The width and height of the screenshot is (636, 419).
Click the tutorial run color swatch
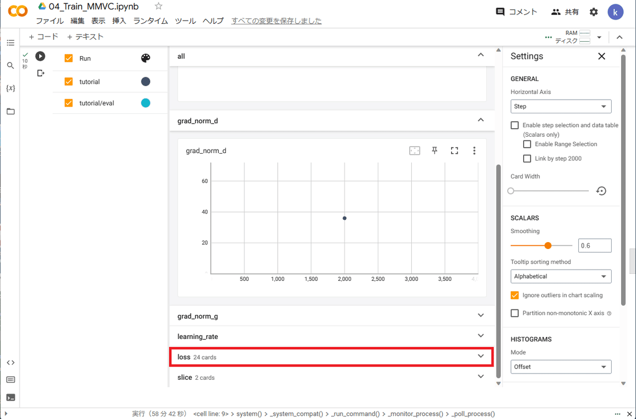(145, 82)
